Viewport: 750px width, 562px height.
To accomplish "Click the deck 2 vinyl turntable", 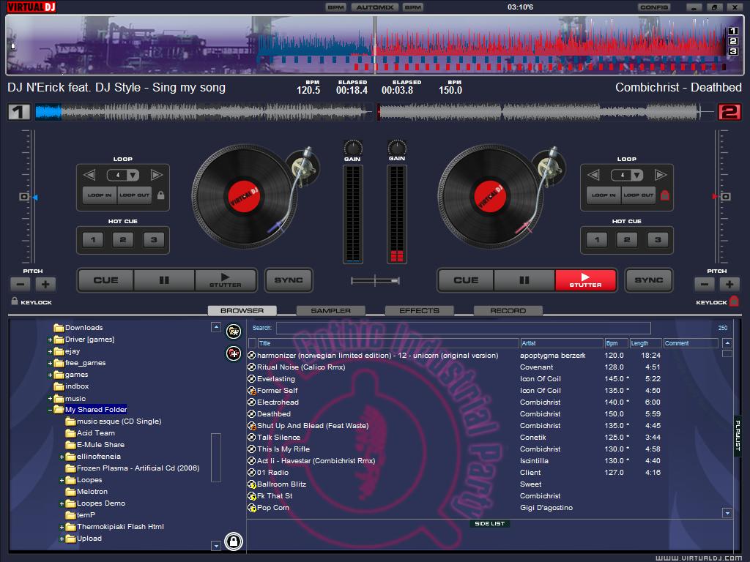I will [x=490, y=196].
